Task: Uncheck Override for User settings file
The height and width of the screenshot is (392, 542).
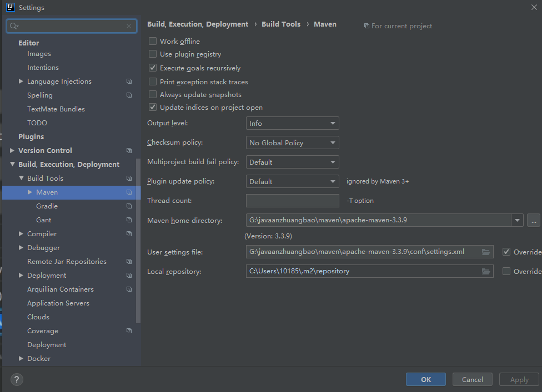Action: coord(506,252)
